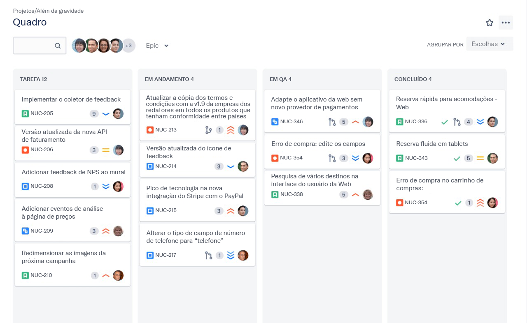
Task: Star this board as a favorite
Action: [490, 23]
